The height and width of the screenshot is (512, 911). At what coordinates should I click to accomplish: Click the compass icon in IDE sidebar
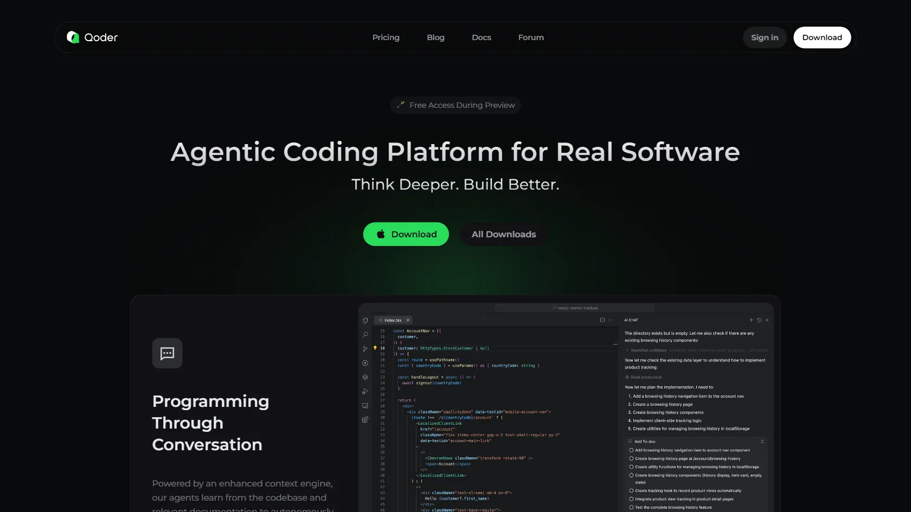[365, 363]
